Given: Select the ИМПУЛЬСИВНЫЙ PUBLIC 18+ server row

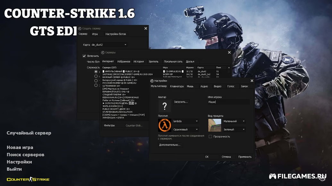Looking at the screenshot, I should pyautogui.click(x=164, y=72).
